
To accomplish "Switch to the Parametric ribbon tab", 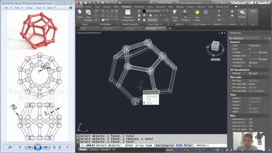I will 139,7.
